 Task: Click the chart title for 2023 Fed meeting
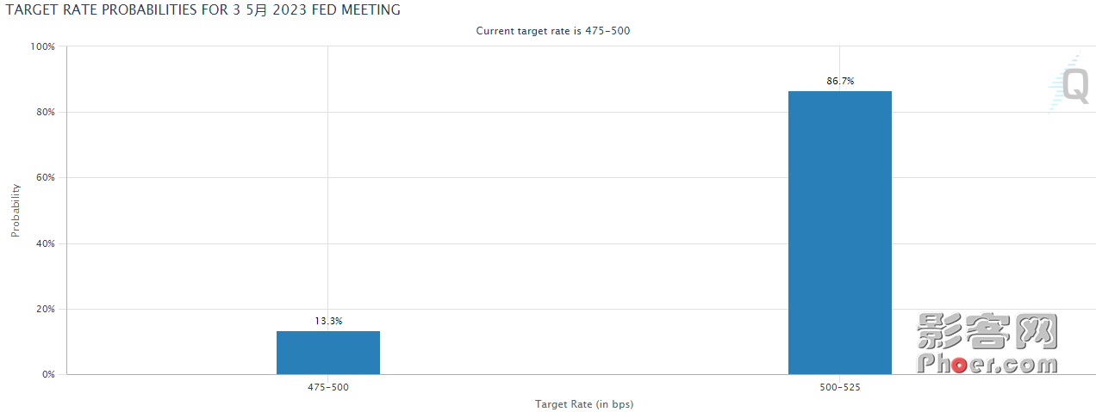coord(203,10)
